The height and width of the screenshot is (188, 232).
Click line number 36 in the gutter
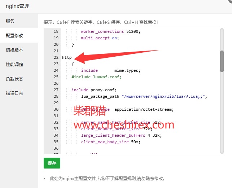56,148
